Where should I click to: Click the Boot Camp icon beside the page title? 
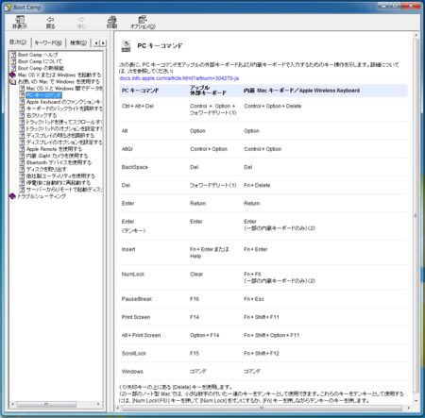126,46
